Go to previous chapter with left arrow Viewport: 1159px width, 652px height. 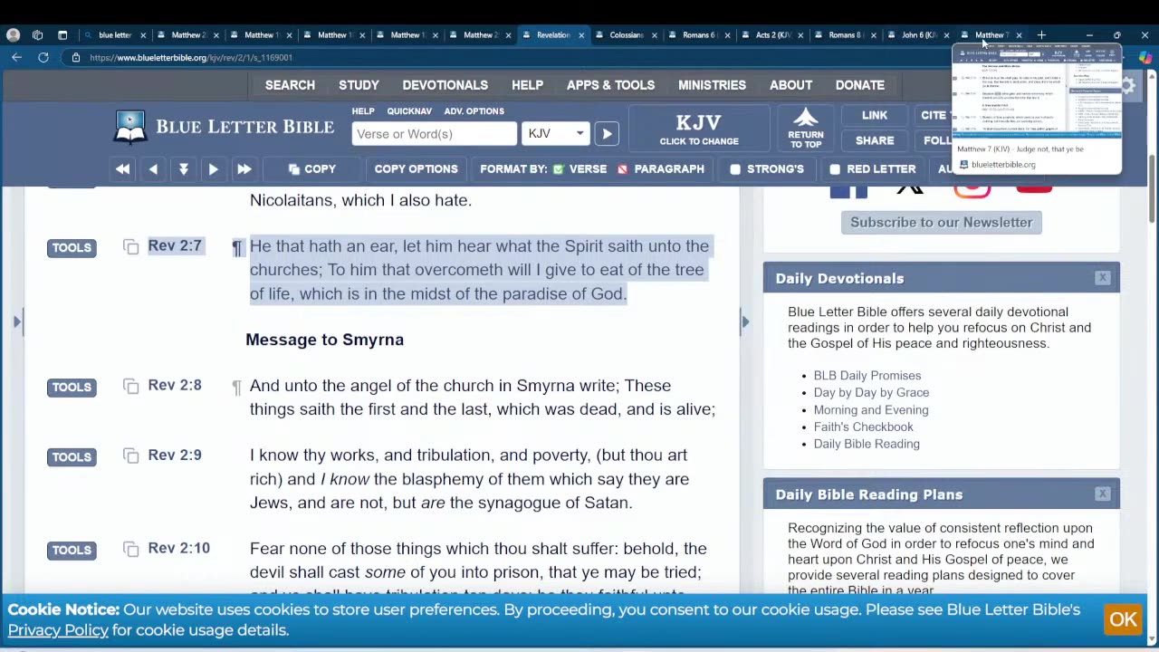pos(153,169)
